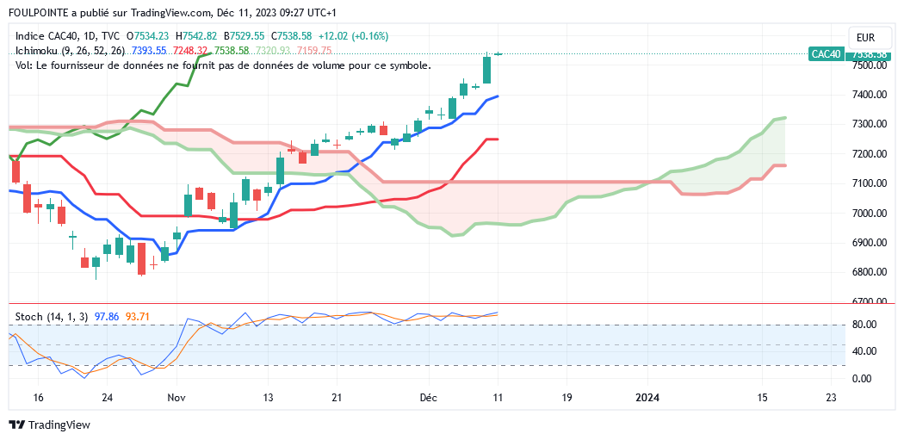
Task: Click the Stoch 97.86 blue value
Action: tap(106, 317)
